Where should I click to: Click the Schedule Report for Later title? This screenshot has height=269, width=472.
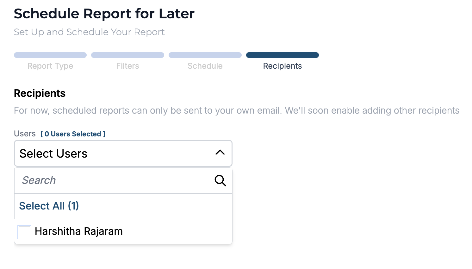[104, 14]
